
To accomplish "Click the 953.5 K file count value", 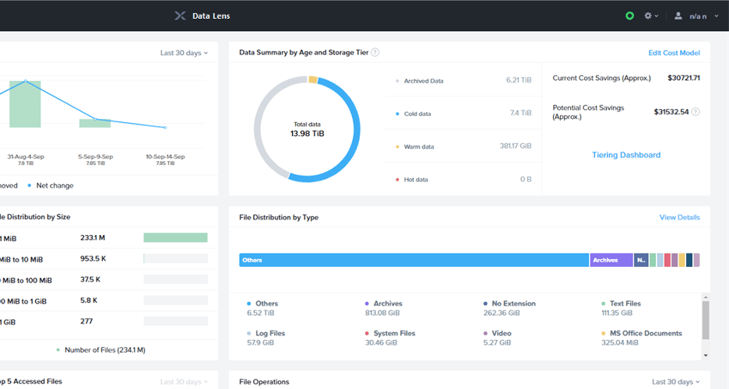I will point(93,258).
